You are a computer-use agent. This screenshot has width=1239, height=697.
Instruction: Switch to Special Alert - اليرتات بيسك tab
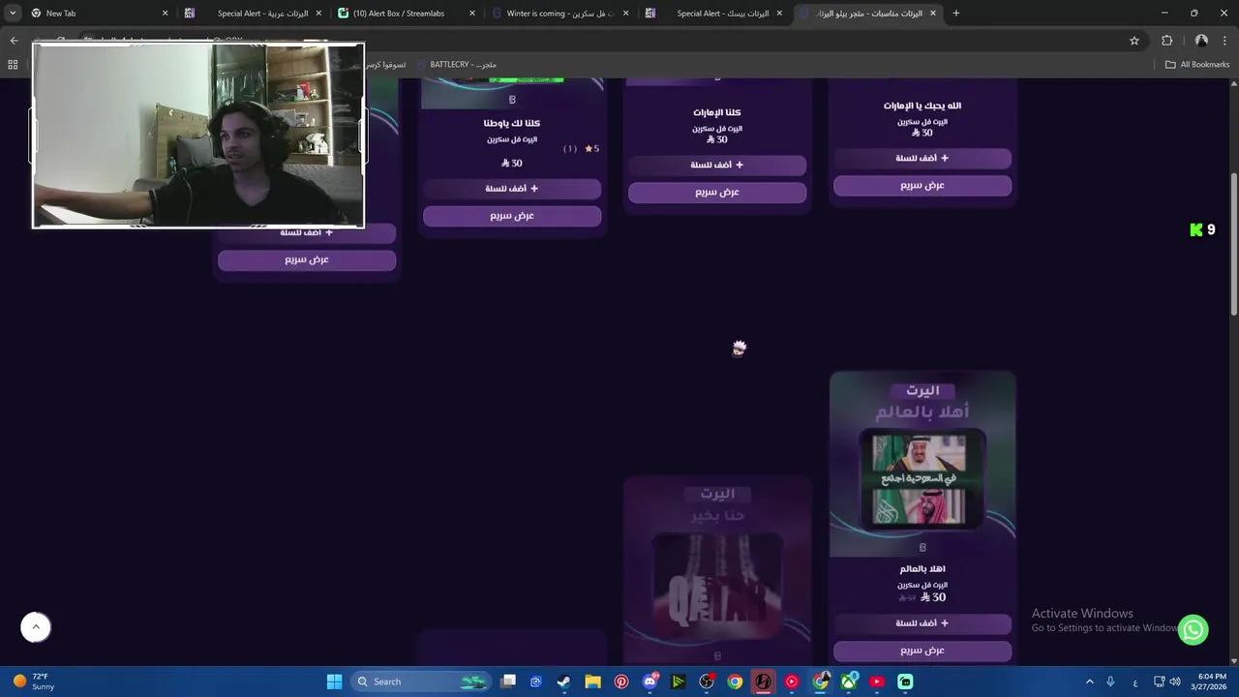click(x=713, y=14)
